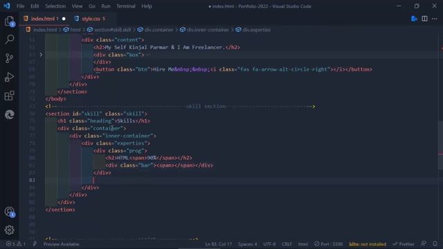
Task: Open the Edit menu
Action: click(35, 6)
